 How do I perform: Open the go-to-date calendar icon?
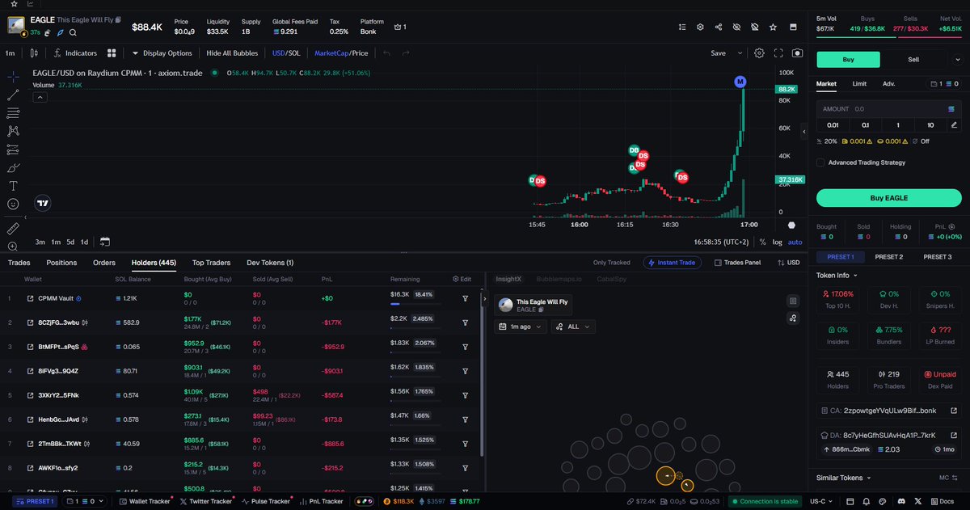pyautogui.click(x=105, y=242)
